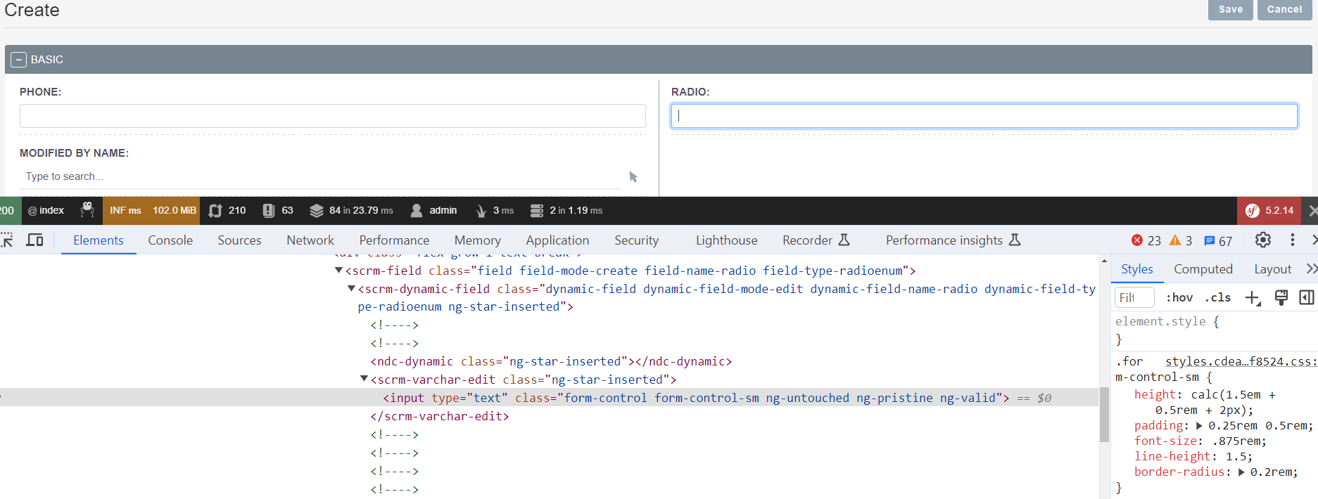Show the 23 console errors
This screenshot has height=499, width=1318.
(1146, 240)
